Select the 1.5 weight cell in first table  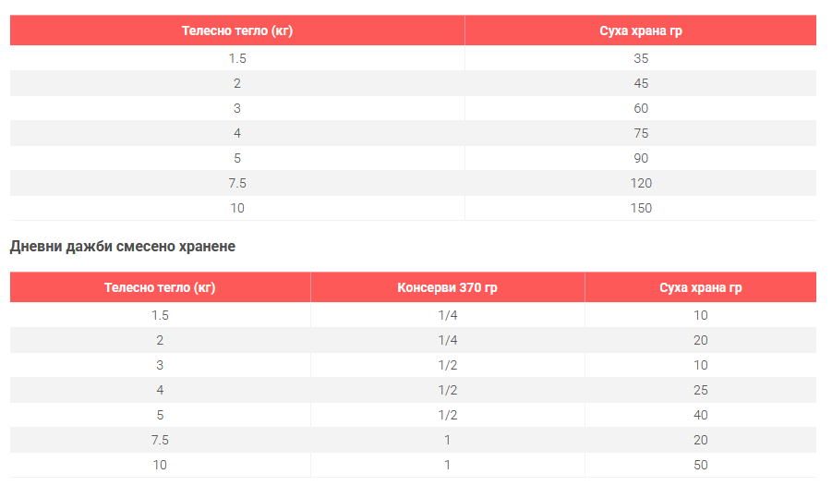tap(237, 58)
